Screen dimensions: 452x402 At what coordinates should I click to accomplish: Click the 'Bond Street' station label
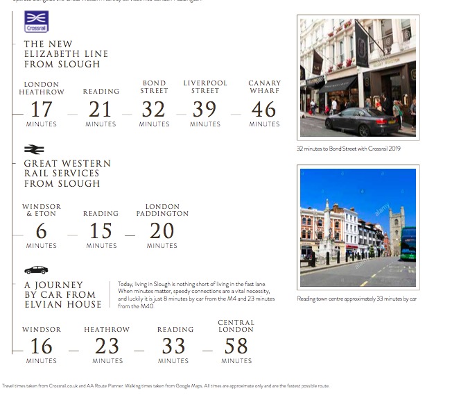(x=154, y=87)
